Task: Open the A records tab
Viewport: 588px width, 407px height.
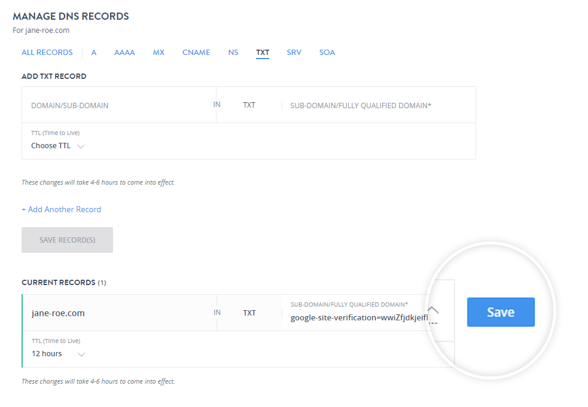Action: [x=94, y=53]
